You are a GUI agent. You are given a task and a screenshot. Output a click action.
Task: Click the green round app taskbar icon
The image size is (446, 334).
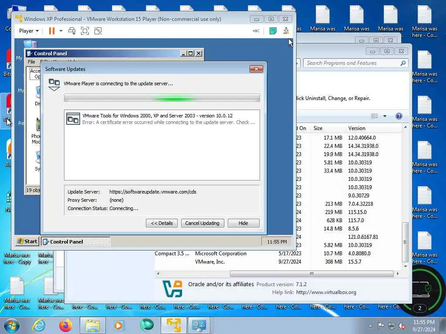tap(147, 325)
